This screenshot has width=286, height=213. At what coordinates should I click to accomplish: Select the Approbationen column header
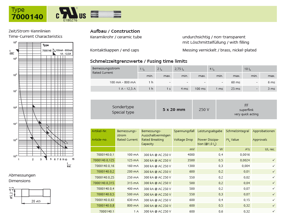tap(264, 137)
